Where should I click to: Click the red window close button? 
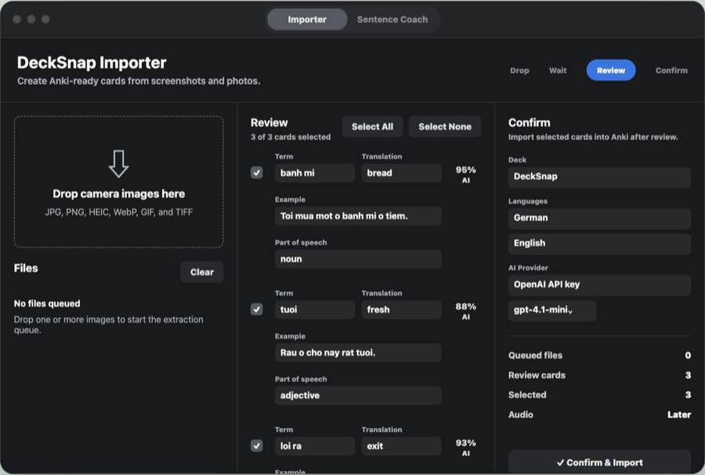[x=17, y=20]
